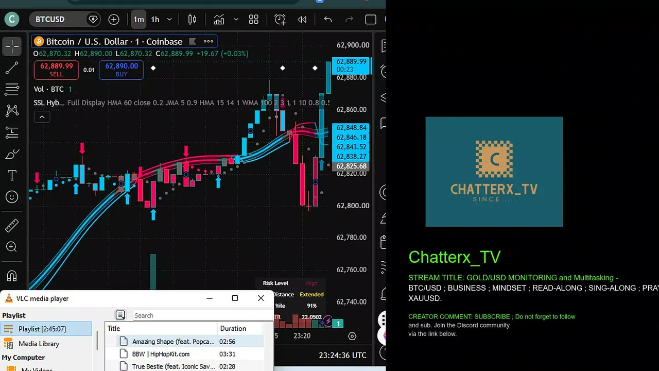Open the emoji icons tool
Image resolution: width=659 pixels, height=371 pixels.
(x=11, y=197)
